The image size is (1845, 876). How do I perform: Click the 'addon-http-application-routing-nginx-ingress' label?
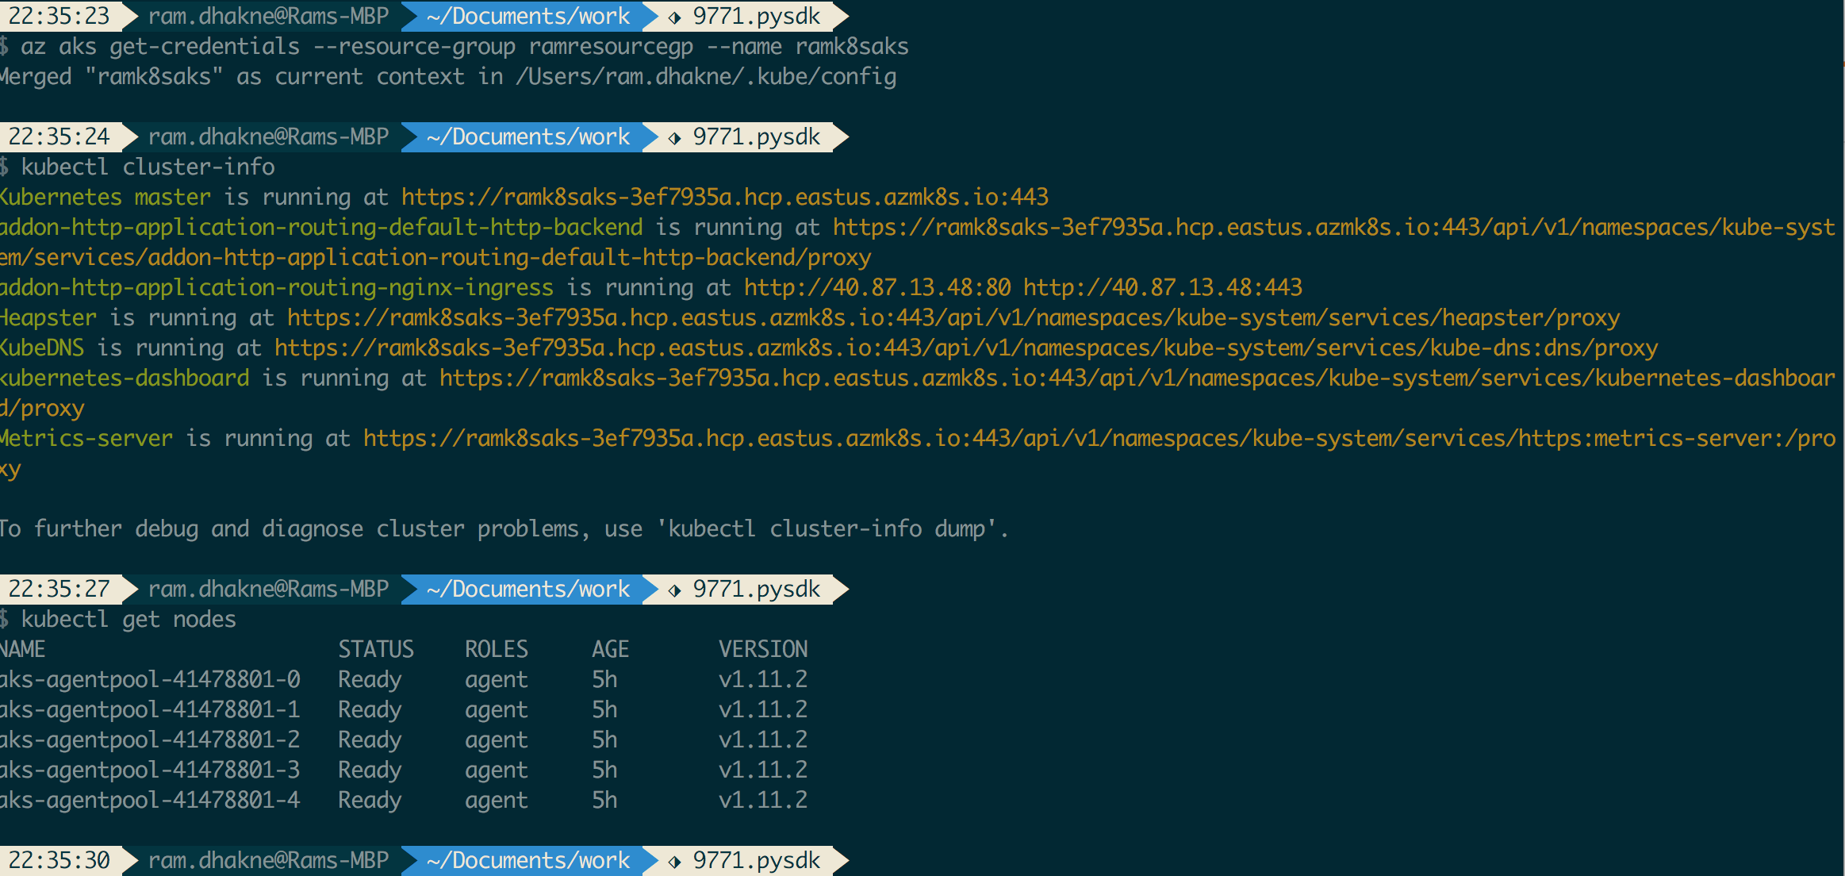pos(277,287)
